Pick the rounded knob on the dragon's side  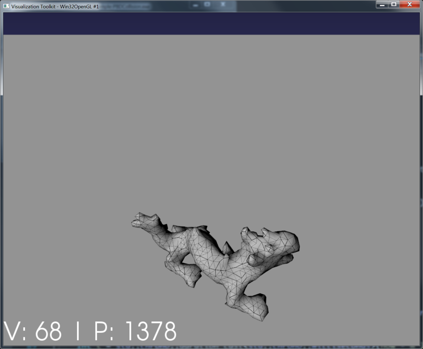coord(254,260)
